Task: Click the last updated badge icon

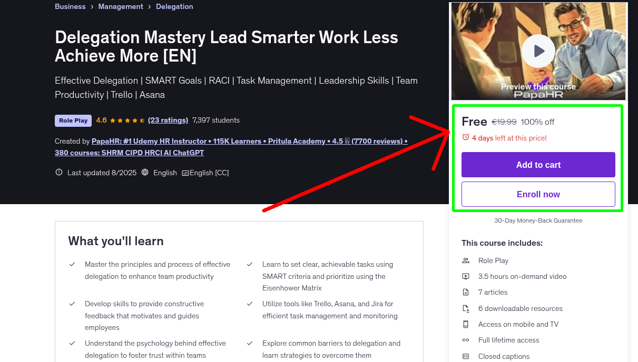Action: (59, 173)
